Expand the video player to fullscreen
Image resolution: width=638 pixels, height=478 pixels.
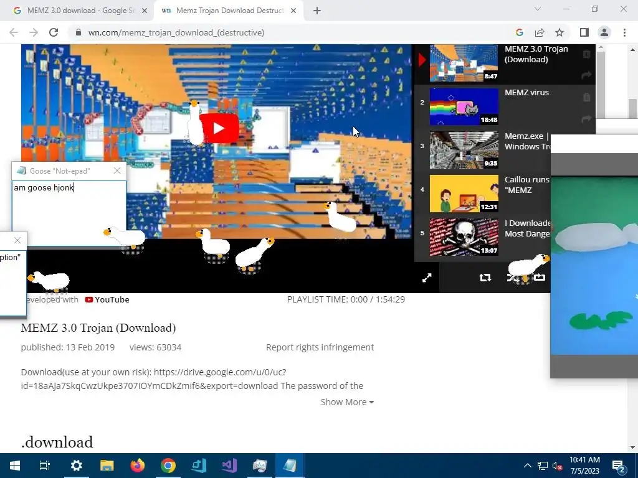pos(427,278)
